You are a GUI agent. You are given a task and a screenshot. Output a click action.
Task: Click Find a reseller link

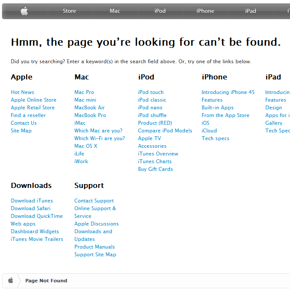(x=28, y=115)
